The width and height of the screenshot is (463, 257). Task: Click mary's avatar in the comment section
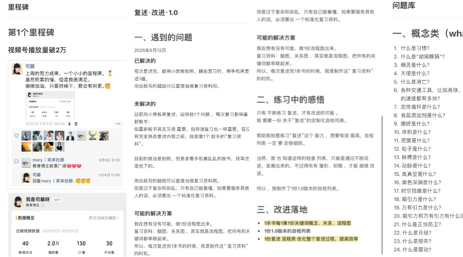pos(26,163)
